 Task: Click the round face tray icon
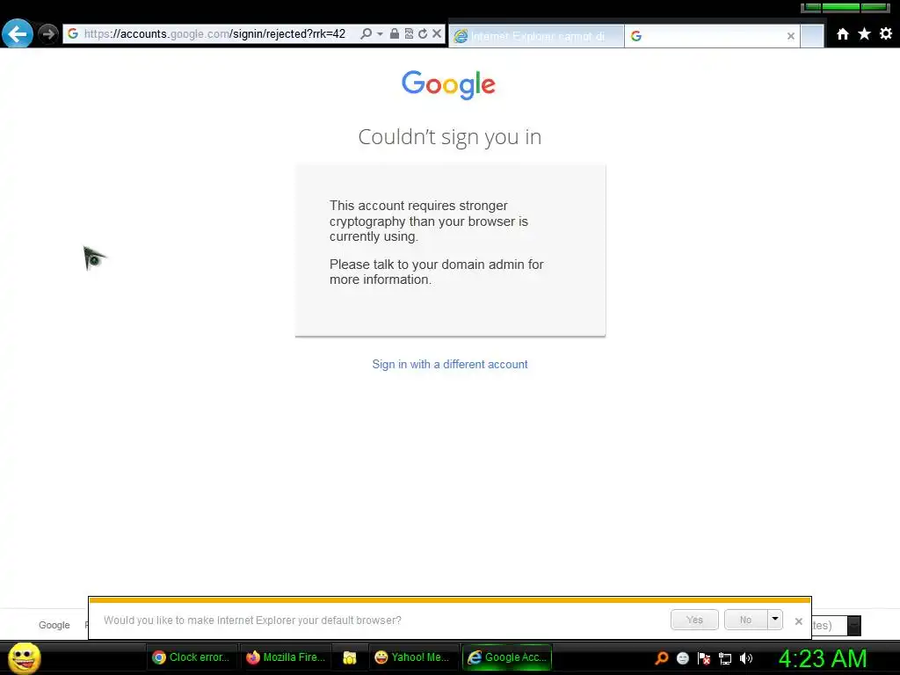coord(682,658)
